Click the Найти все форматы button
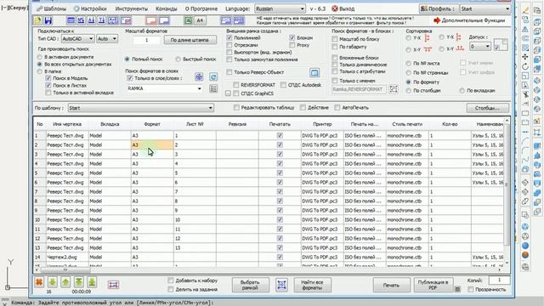544x306 pixels. tap(312, 285)
